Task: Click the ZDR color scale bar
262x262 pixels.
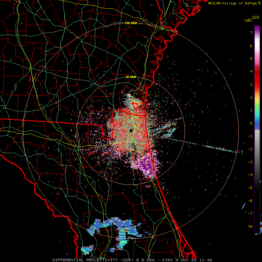Action: click(257, 129)
